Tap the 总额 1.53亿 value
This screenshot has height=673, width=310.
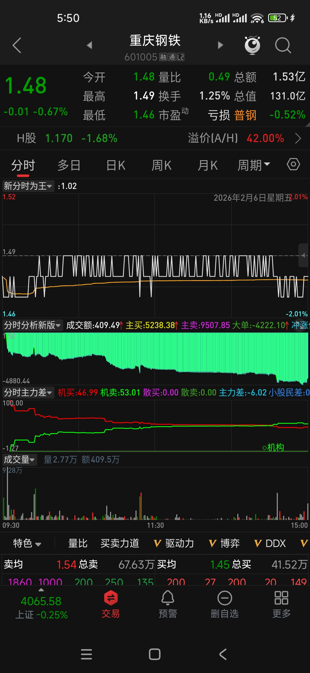[x=289, y=77]
